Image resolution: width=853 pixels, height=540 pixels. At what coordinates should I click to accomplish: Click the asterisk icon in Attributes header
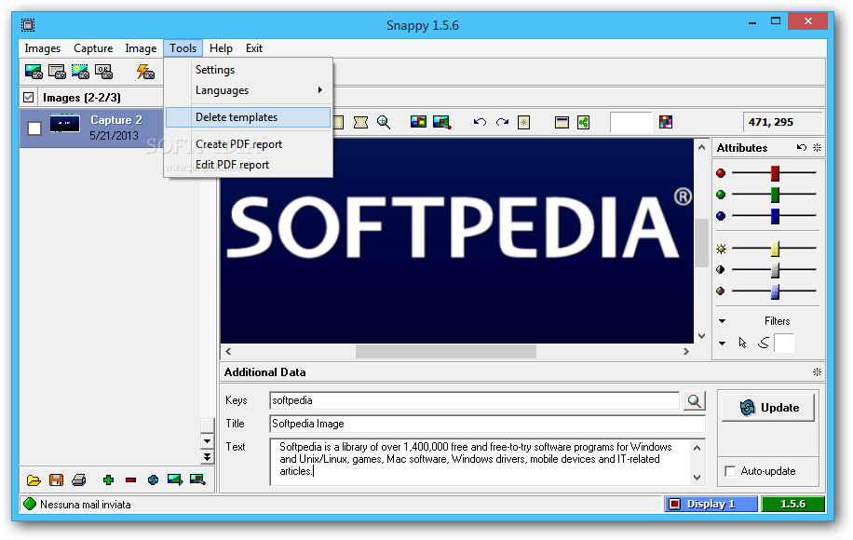(x=817, y=147)
